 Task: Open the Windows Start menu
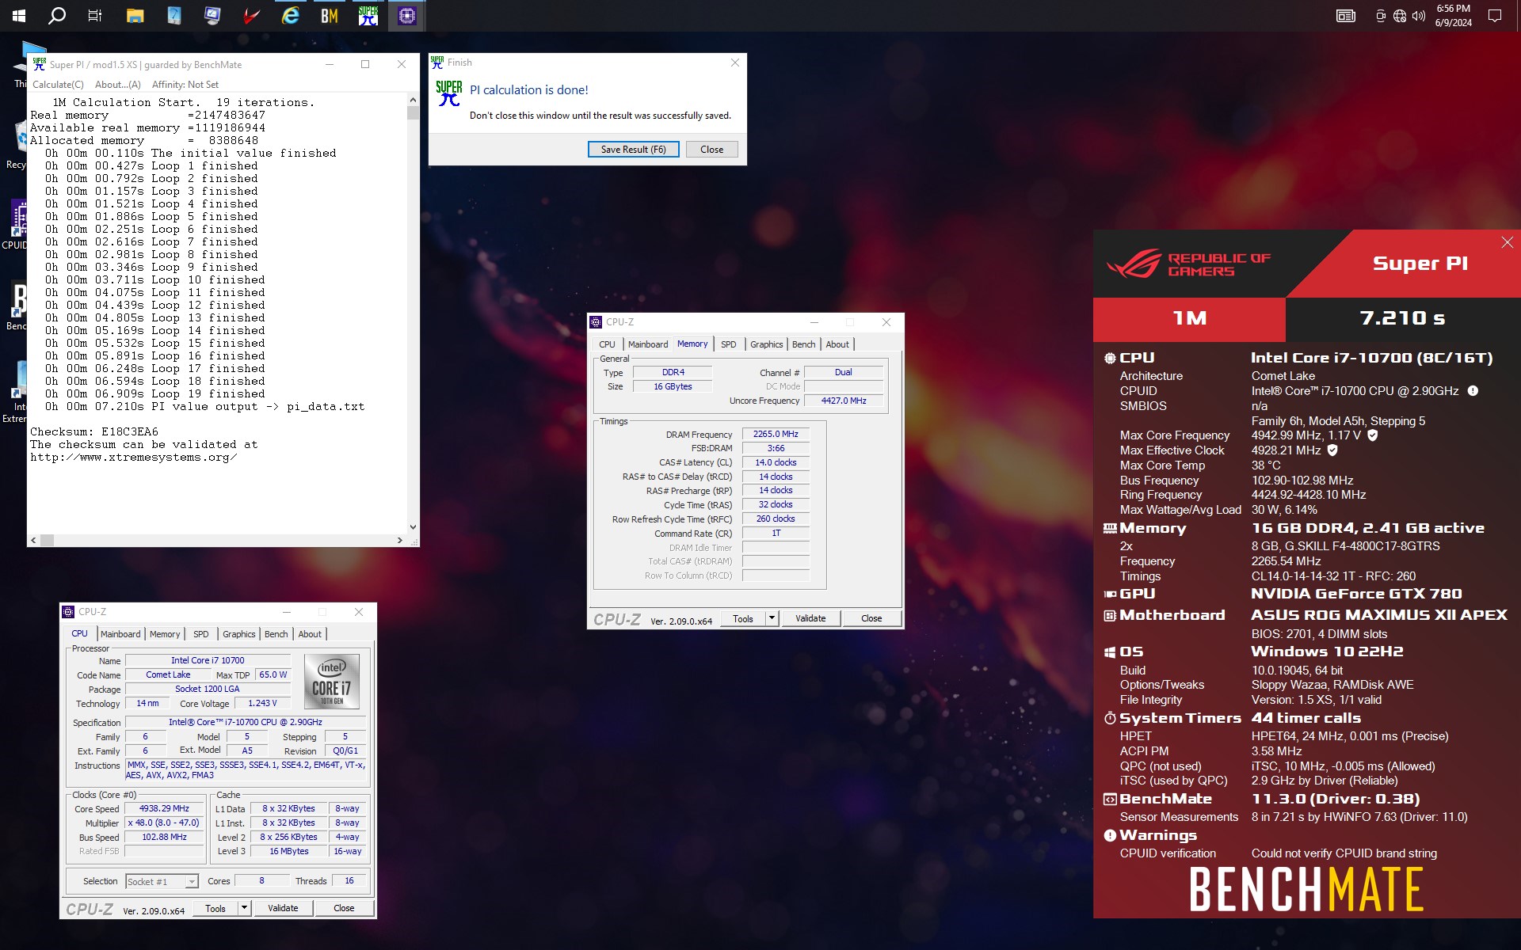19,16
